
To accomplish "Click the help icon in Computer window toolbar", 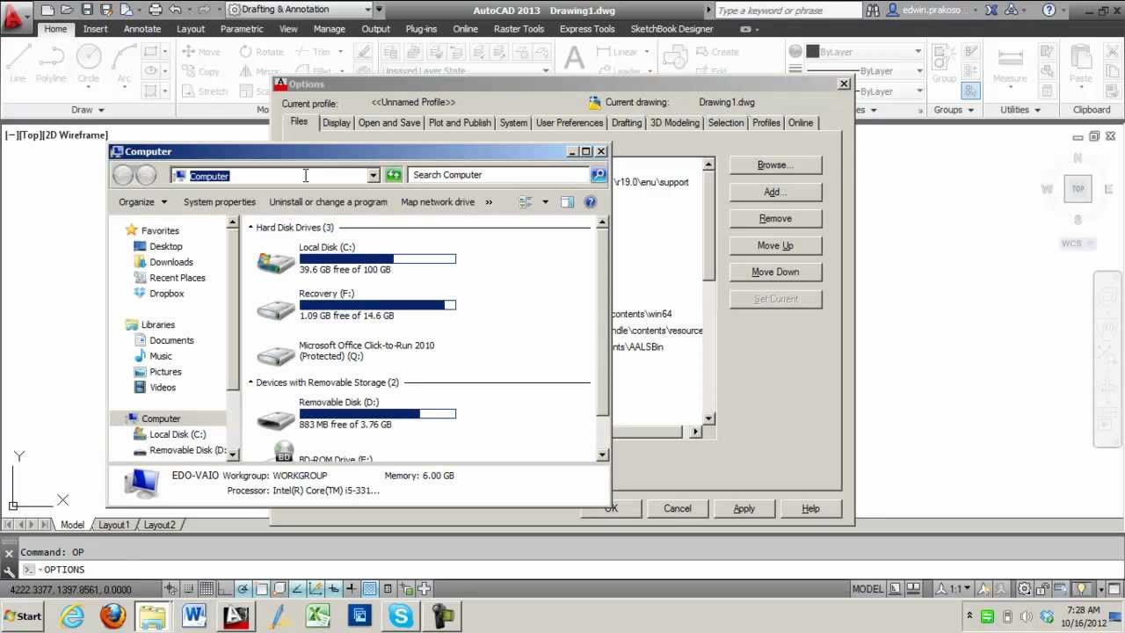I will click(x=590, y=202).
